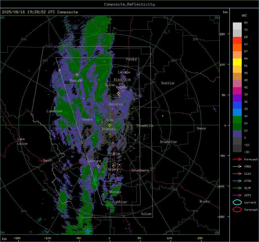Click the cyan current ellipse legend icon
259x242 pixels.
click(x=237, y=202)
